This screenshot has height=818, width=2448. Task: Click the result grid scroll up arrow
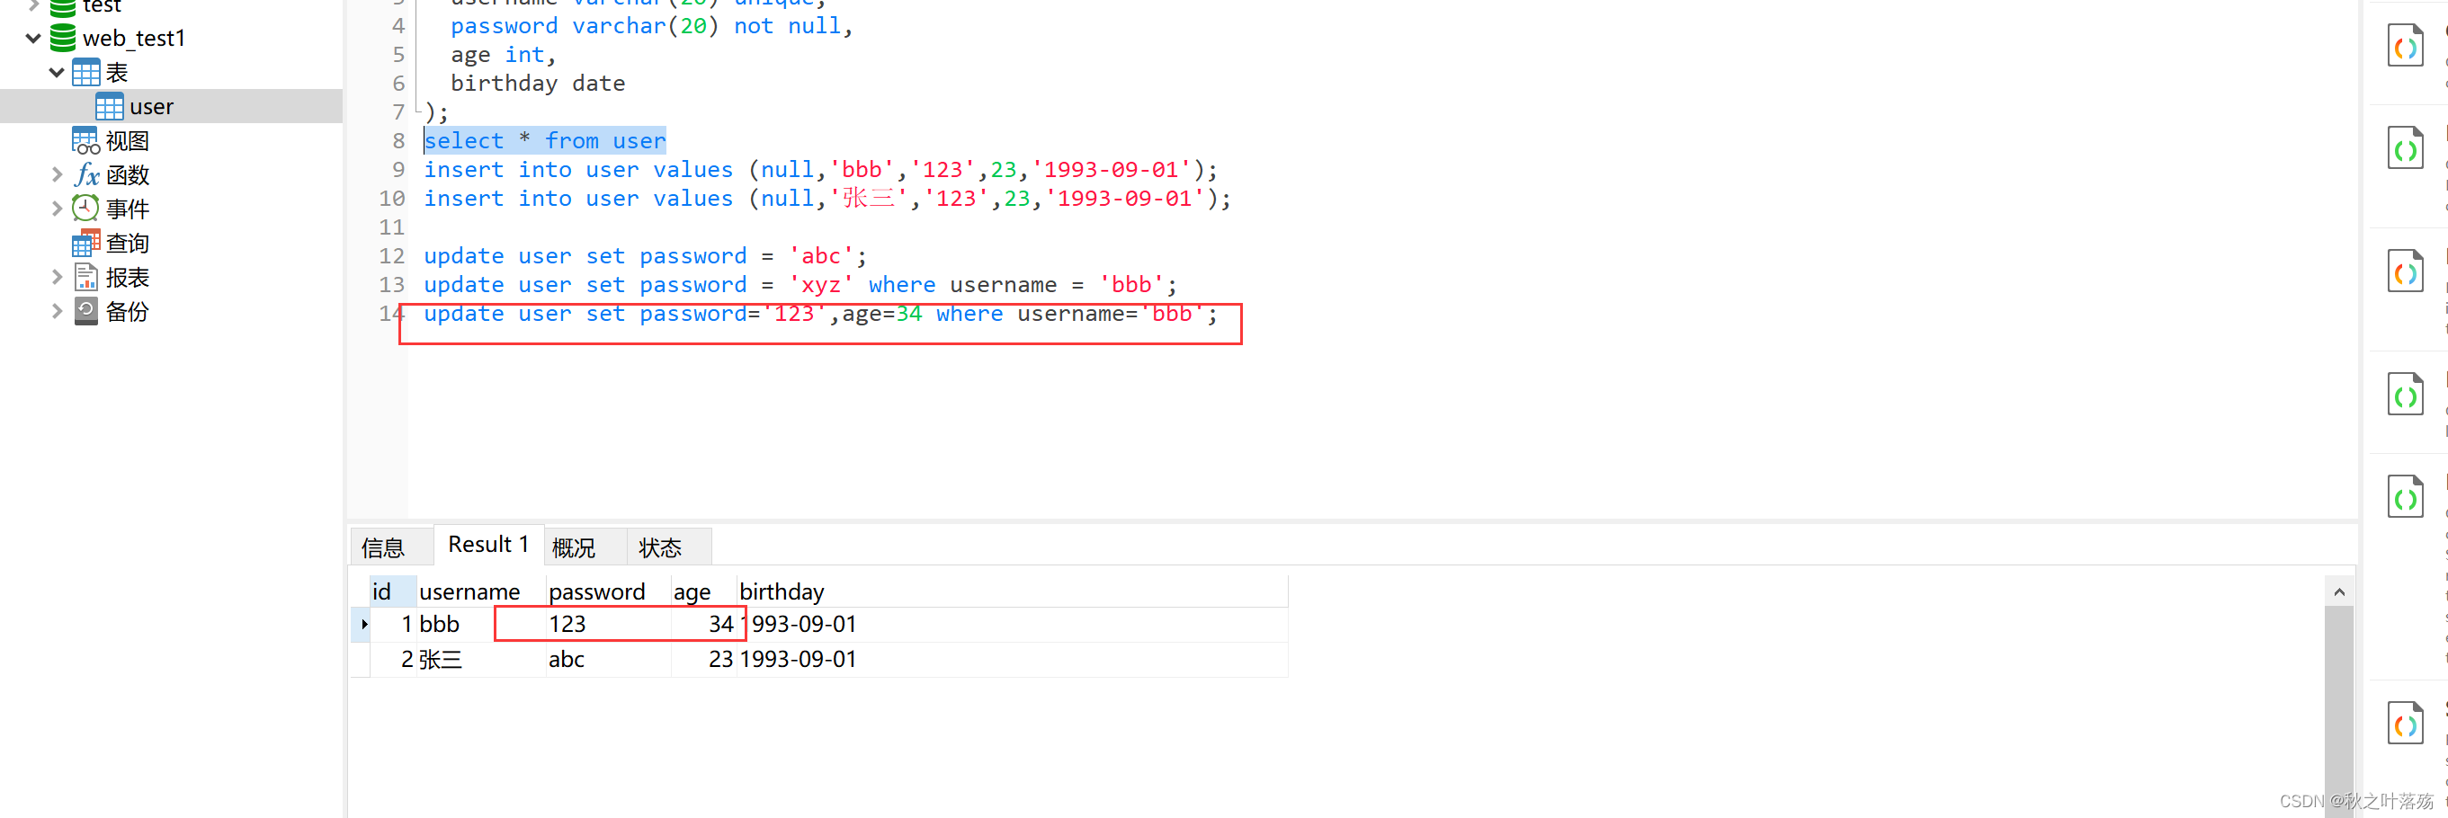click(2338, 591)
